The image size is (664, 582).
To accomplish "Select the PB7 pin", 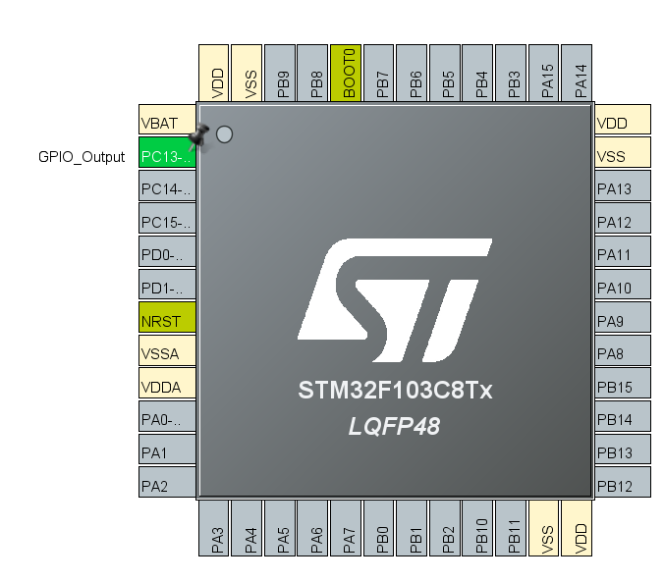I will point(378,73).
